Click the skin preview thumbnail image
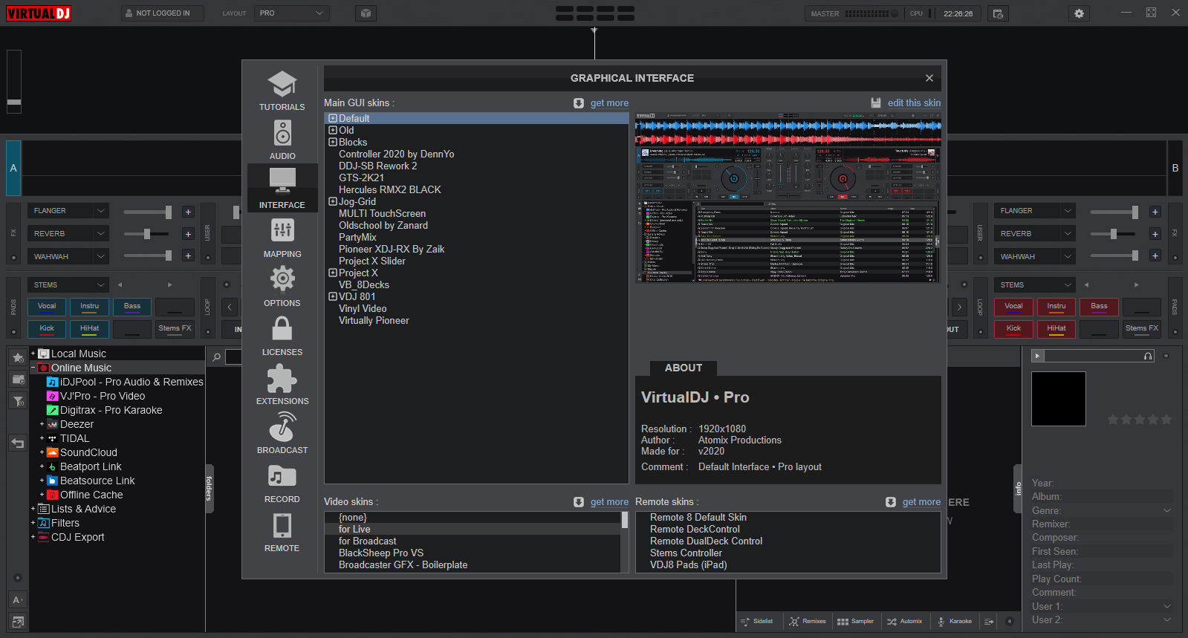The height and width of the screenshot is (638, 1188). pos(788,198)
